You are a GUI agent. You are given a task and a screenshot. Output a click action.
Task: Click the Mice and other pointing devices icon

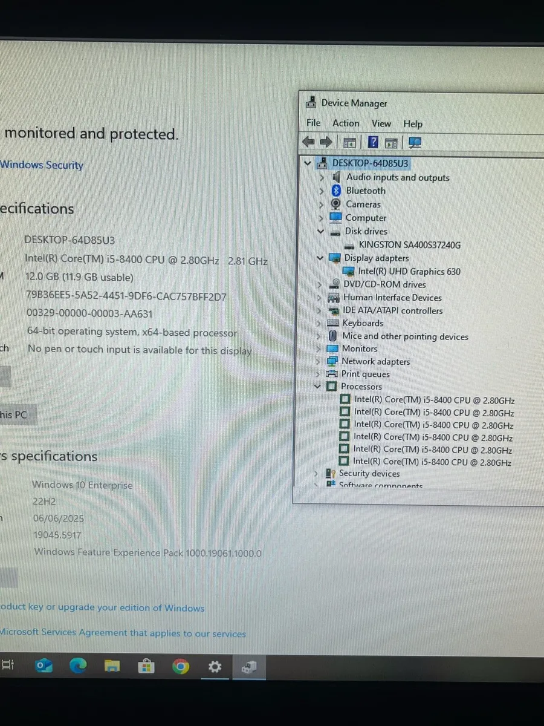click(x=332, y=336)
